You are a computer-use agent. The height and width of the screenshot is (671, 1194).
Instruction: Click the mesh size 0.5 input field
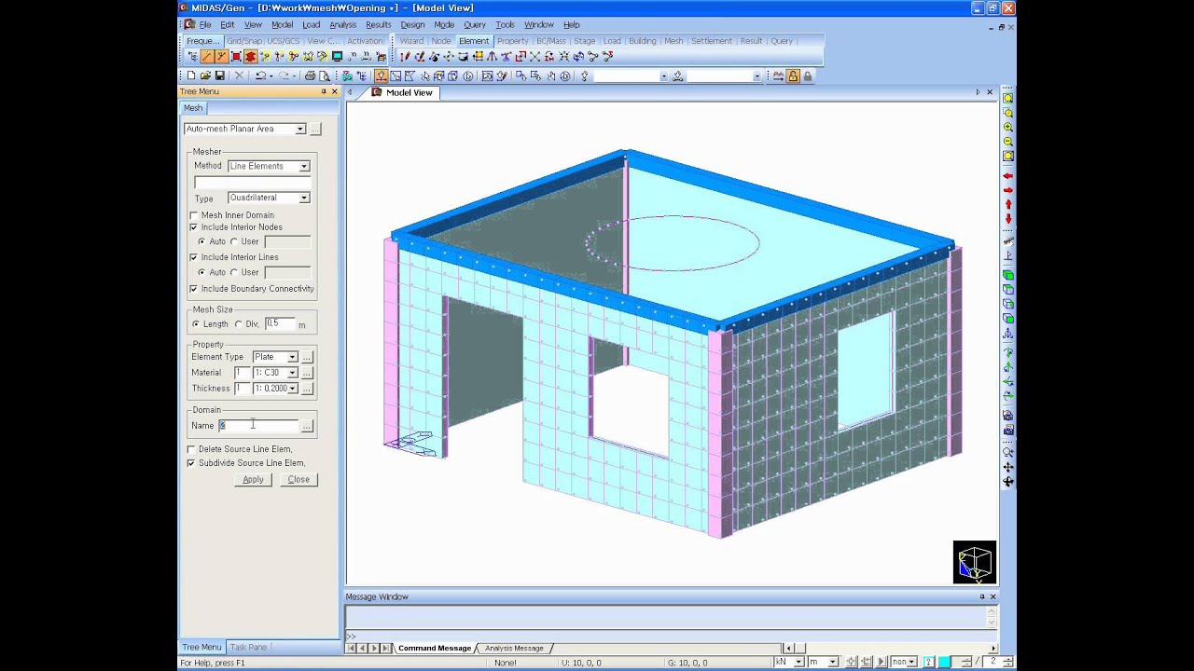280,323
